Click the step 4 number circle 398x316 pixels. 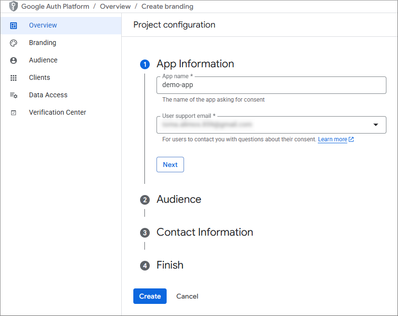tap(145, 266)
